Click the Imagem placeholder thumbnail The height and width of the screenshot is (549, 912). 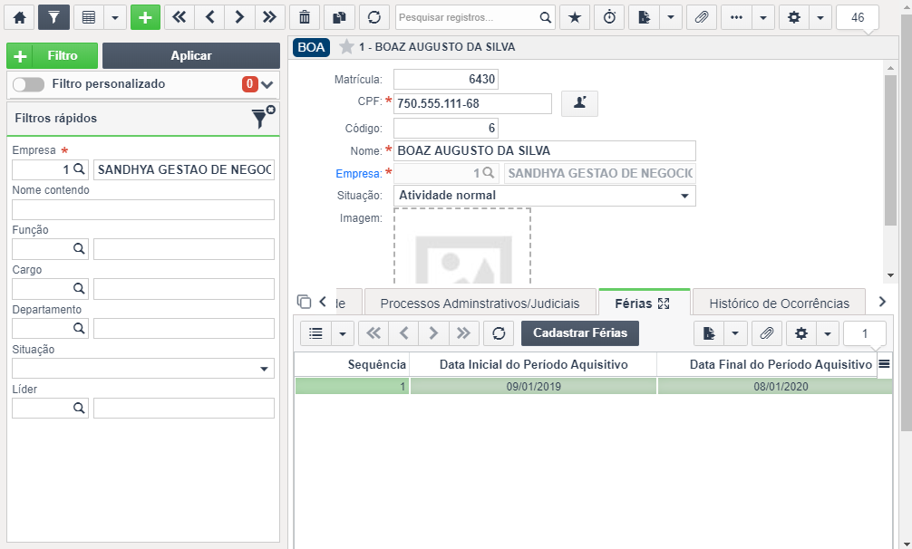tap(462, 246)
